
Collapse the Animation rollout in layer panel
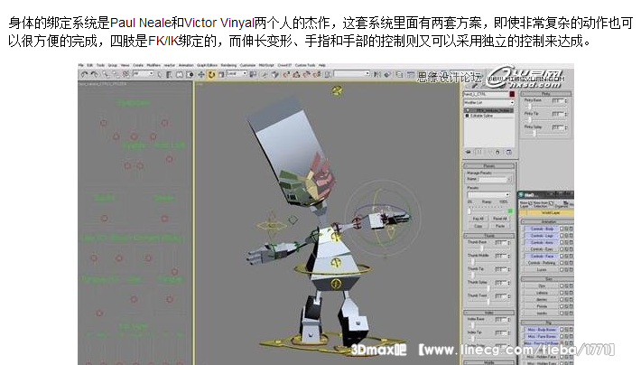(548, 221)
